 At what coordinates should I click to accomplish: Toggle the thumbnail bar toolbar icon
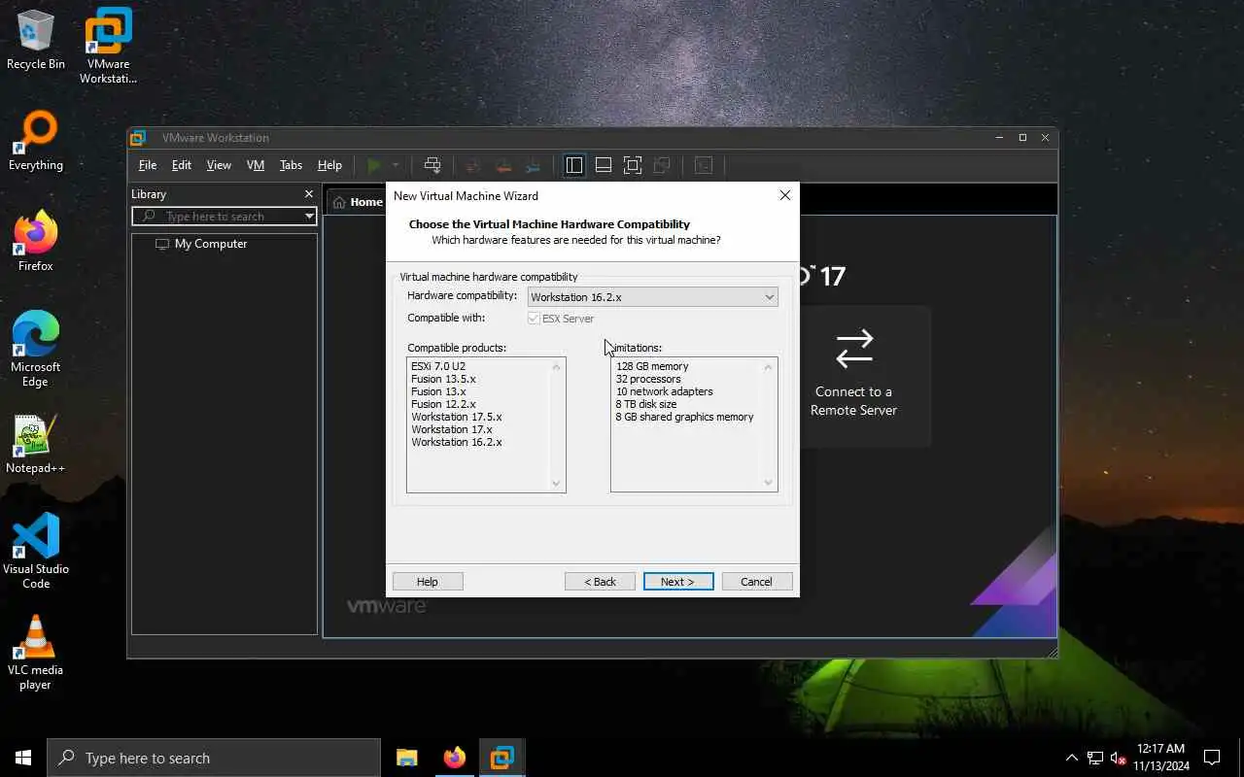[x=604, y=165]
